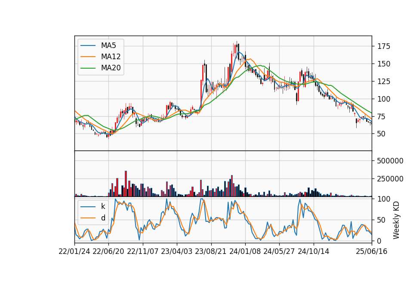413x296 pixels.
Task: Click the Weekly KD axis label
Action: [x=396, y=220]
